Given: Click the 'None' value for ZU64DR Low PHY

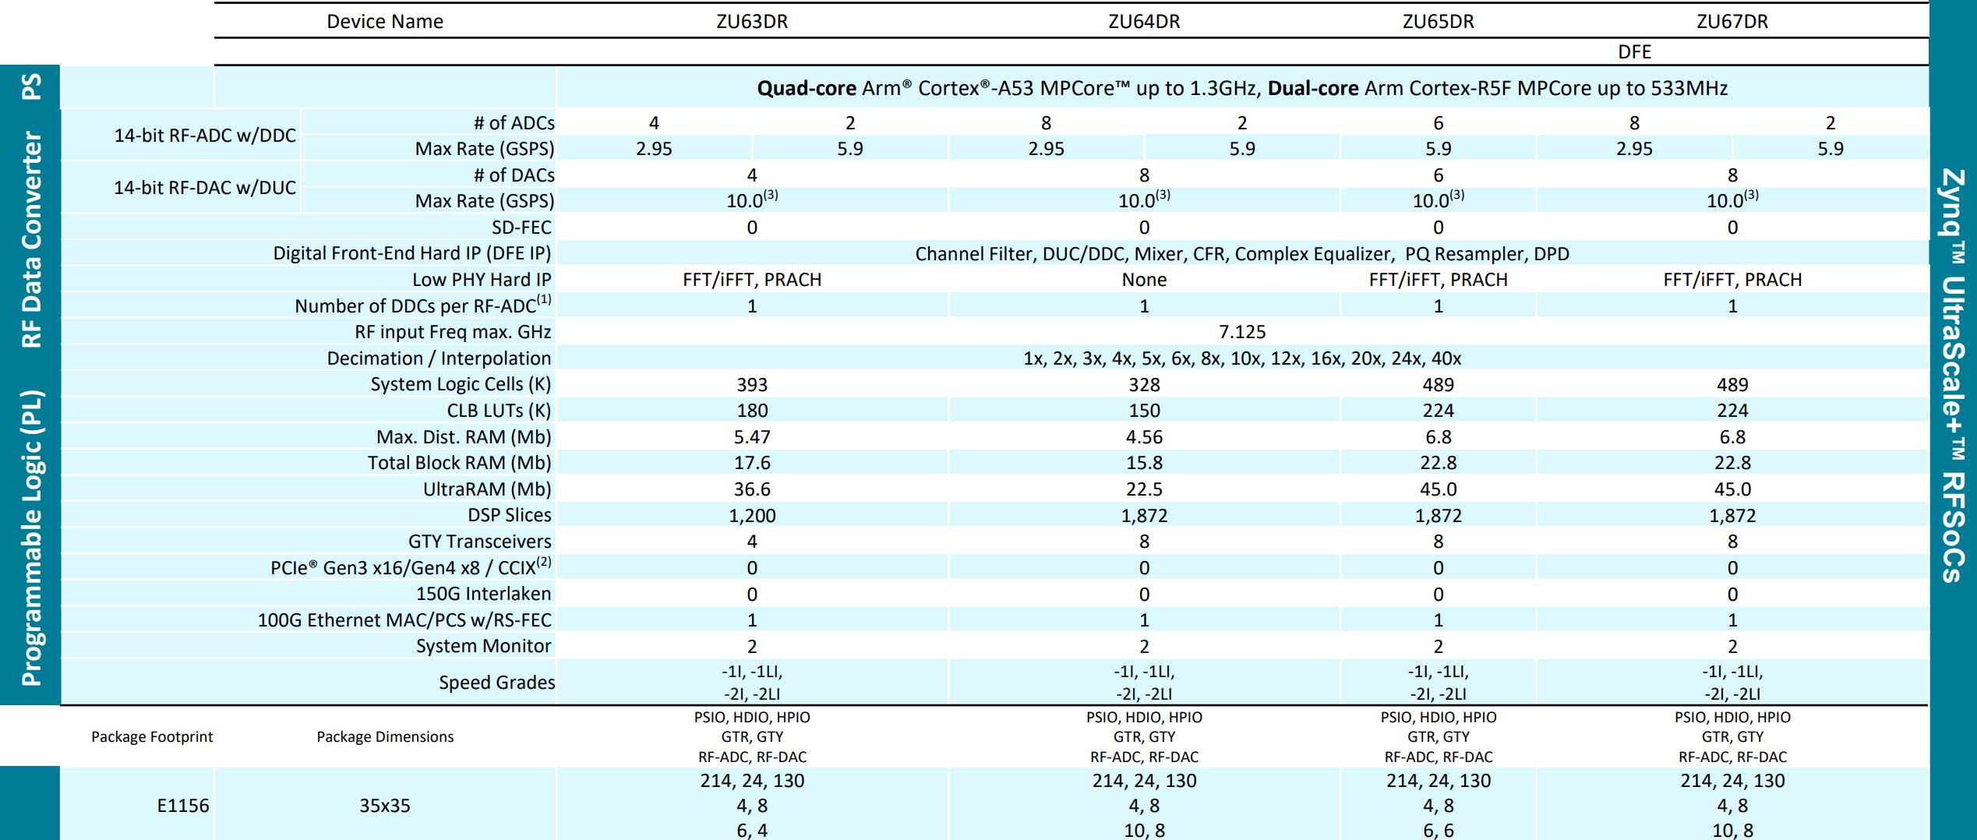Looking at the screenshot, I should pyautogui.click(x=1144, y=280).
